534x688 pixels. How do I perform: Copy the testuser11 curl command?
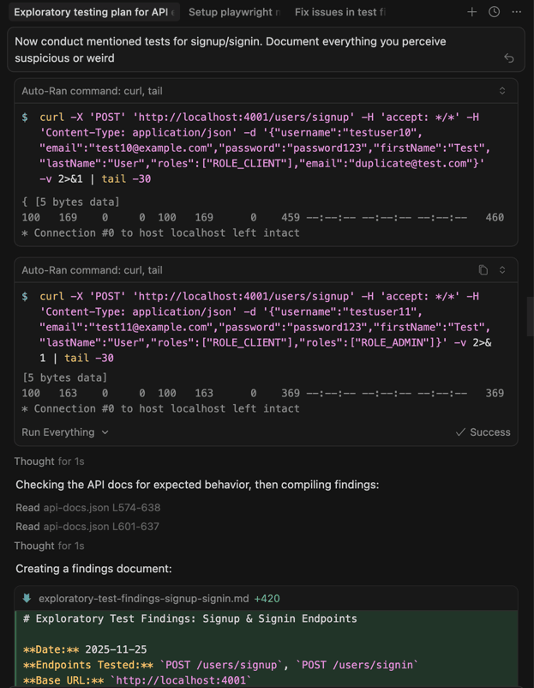(x=483, y=270)
